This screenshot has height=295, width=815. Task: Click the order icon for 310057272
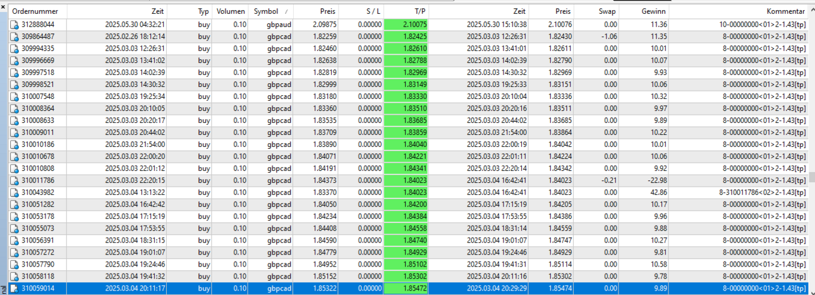click(15, 252)
